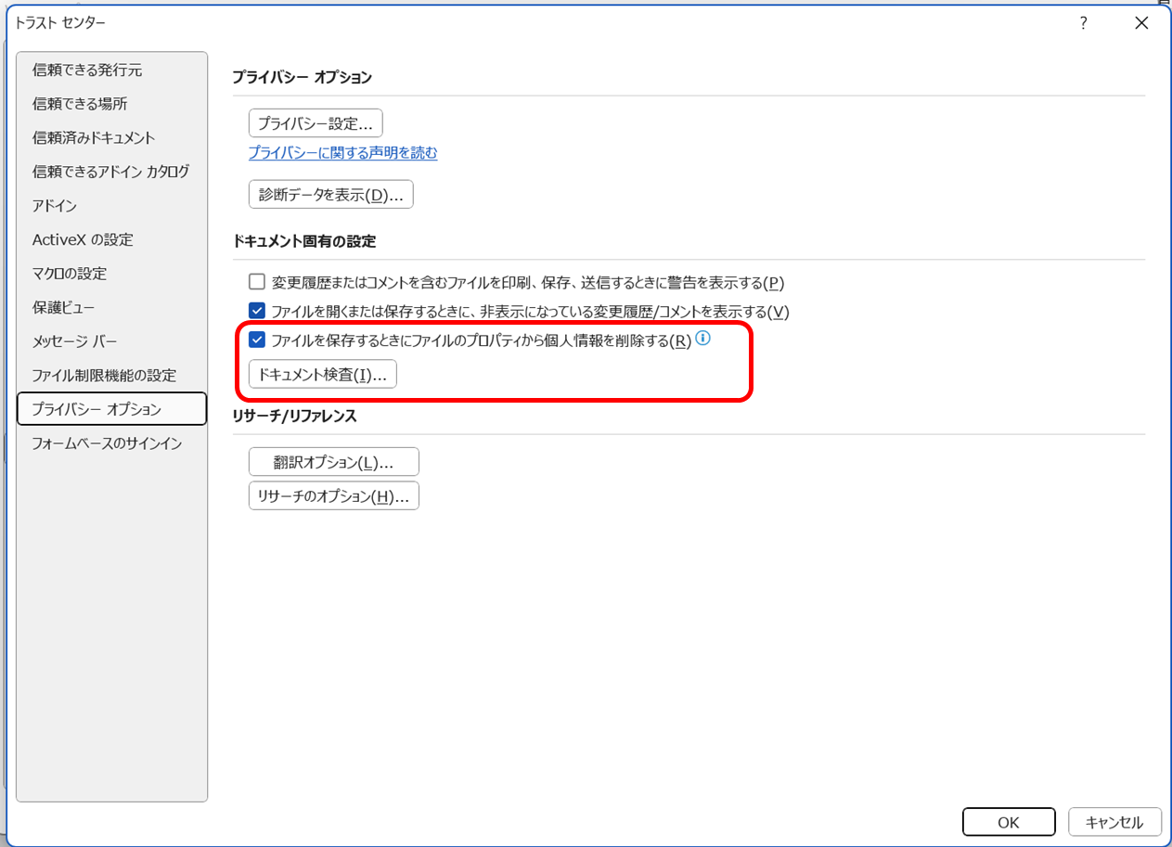Enable the 変更履歴またはコメント warning checkbox

[257, 282]
